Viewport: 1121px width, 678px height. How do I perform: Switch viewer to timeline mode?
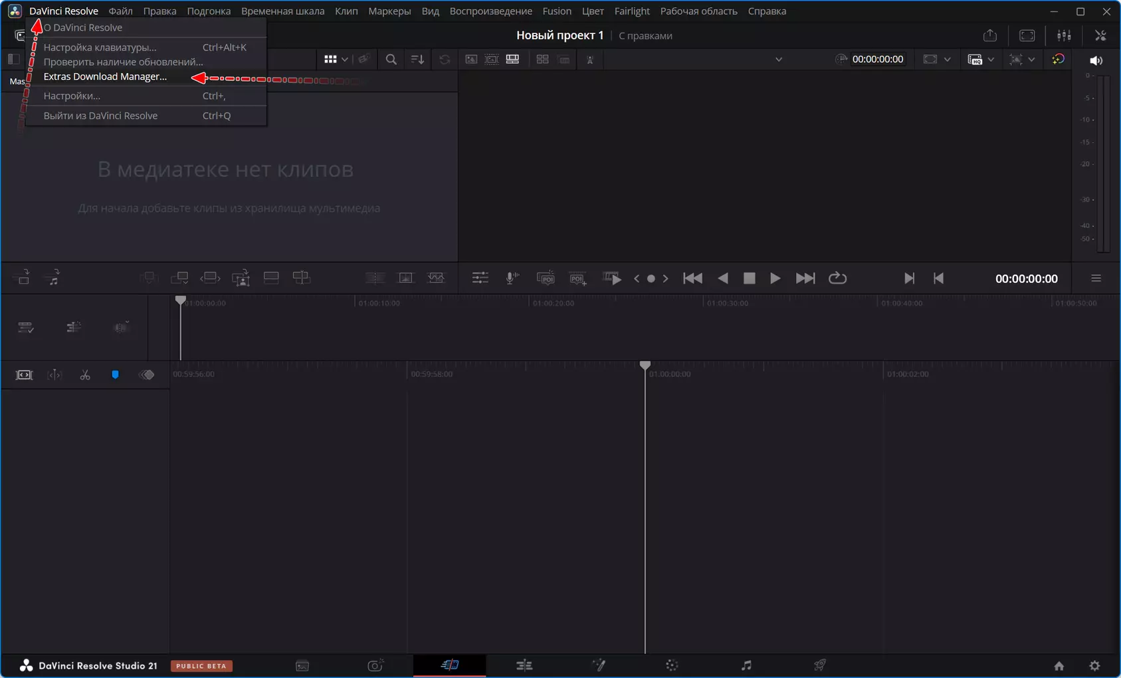pyautogui.click(x=512, y=59)
